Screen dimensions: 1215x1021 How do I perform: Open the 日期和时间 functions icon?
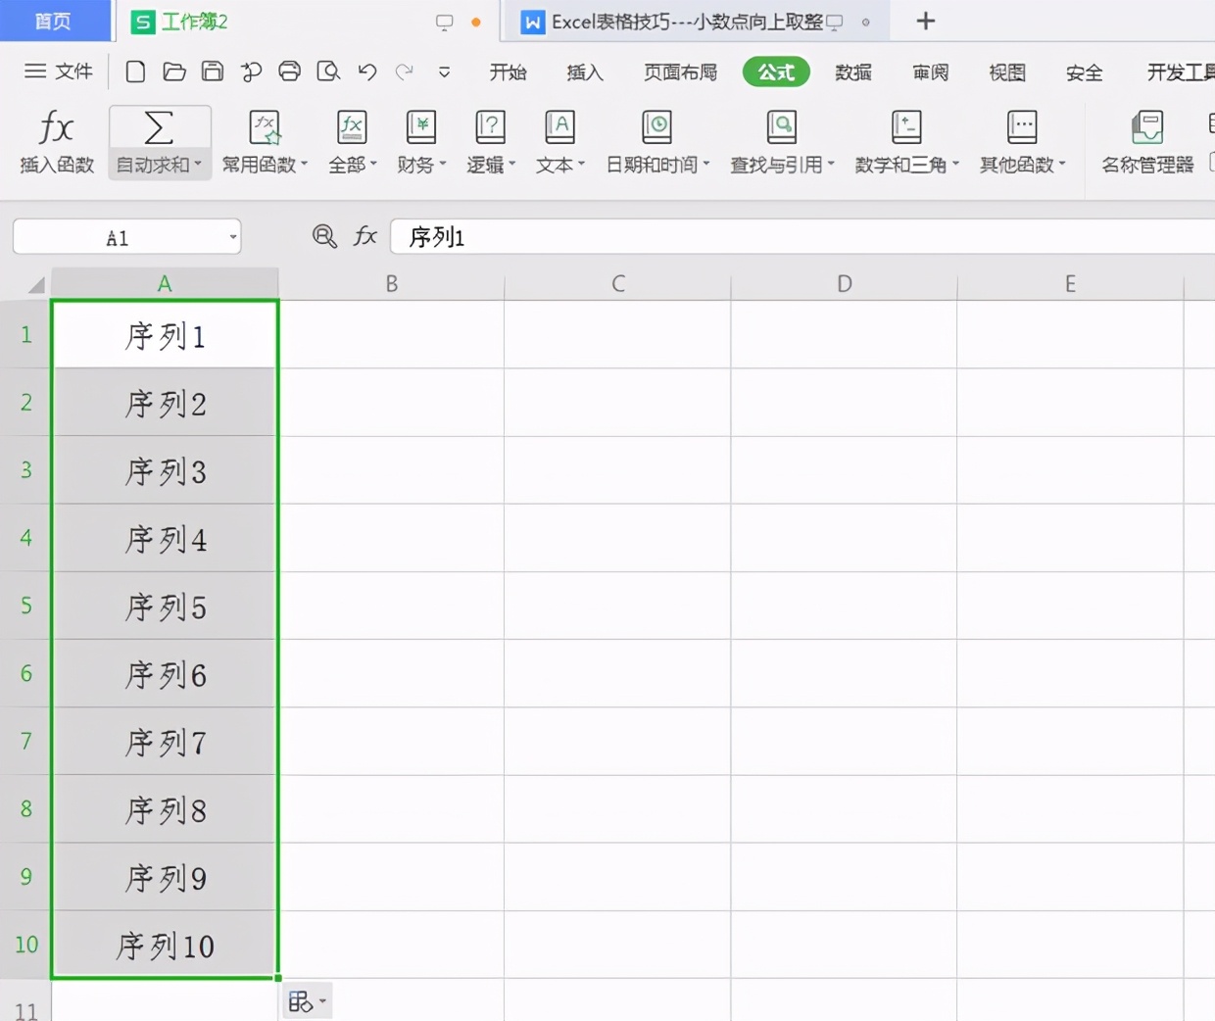tap(656, 127)
